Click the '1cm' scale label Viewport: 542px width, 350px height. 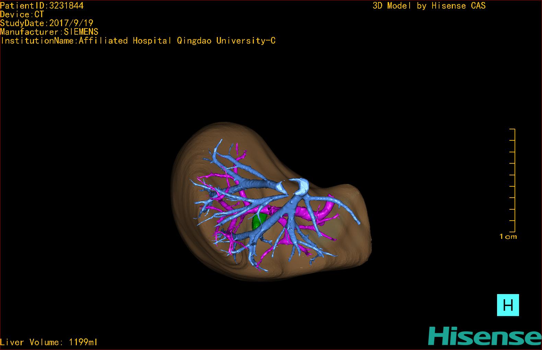(x=508, y=236)
